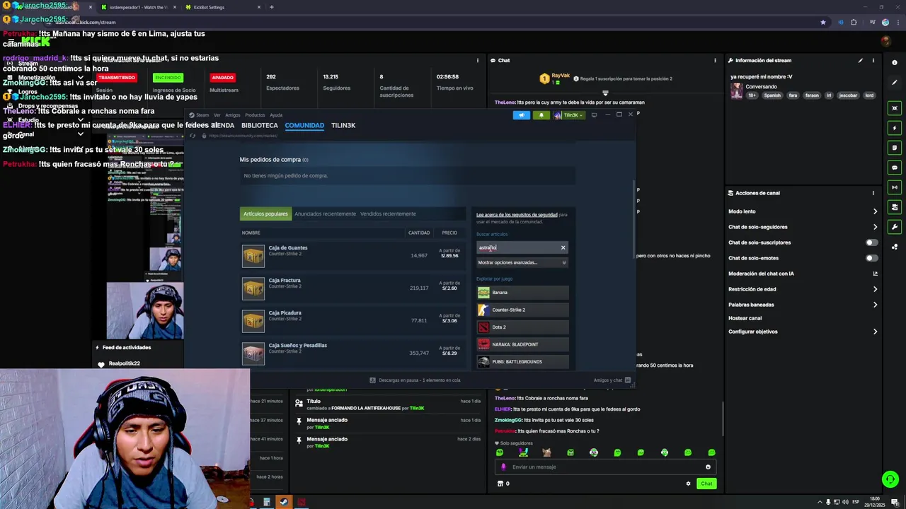
Task: Click the microphone icon in system tray
Action: click(829, 502)
